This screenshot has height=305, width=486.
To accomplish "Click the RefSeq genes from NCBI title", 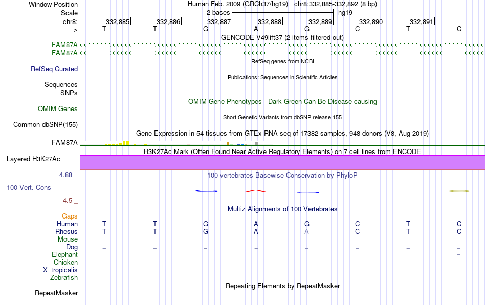I will point(283,61).
